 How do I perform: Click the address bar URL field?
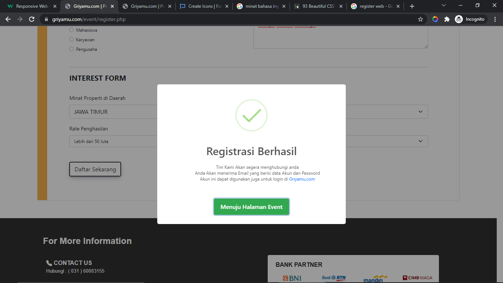pos(221,19)
